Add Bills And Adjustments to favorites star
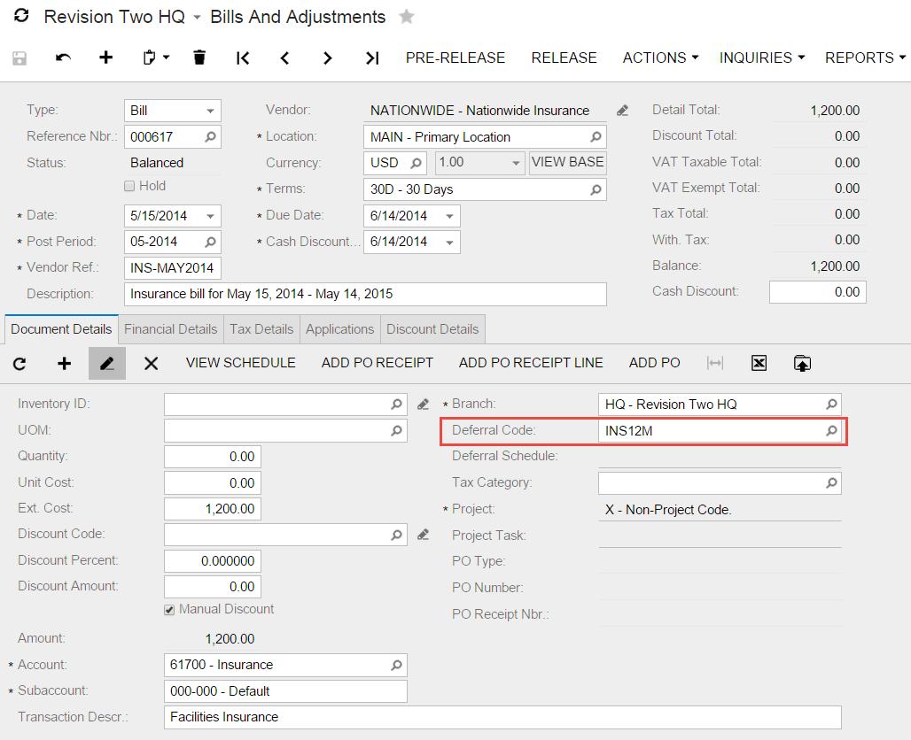 [407, 16]
